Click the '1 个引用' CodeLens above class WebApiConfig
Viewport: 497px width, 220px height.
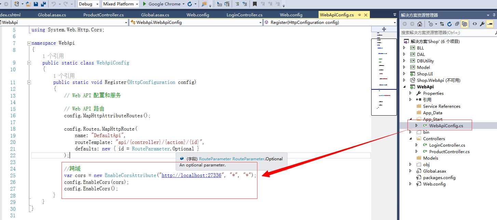tap(53, 56)
